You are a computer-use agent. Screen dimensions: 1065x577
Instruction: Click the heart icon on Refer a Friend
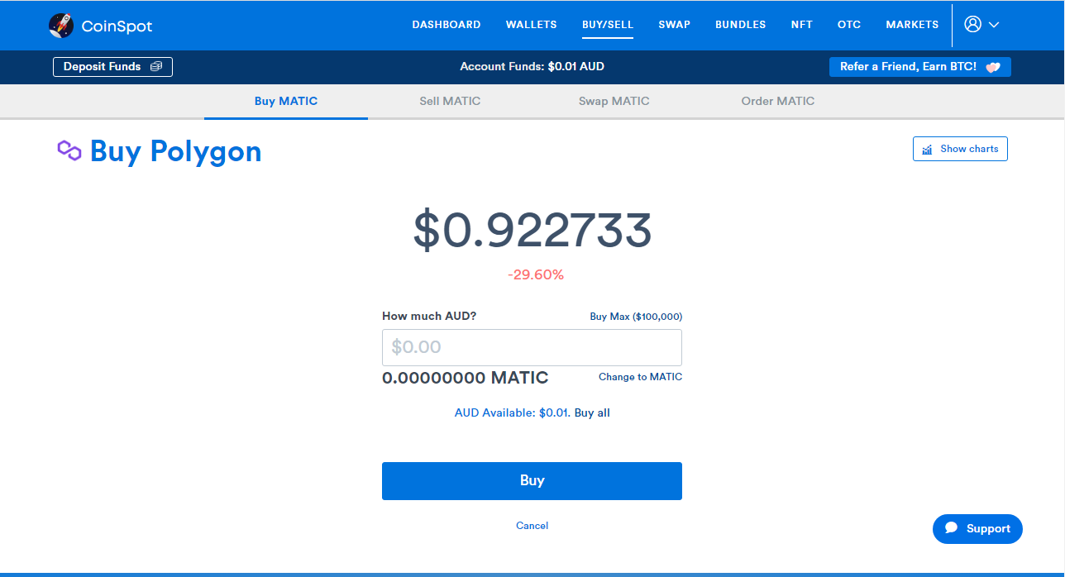coord(993,67)
